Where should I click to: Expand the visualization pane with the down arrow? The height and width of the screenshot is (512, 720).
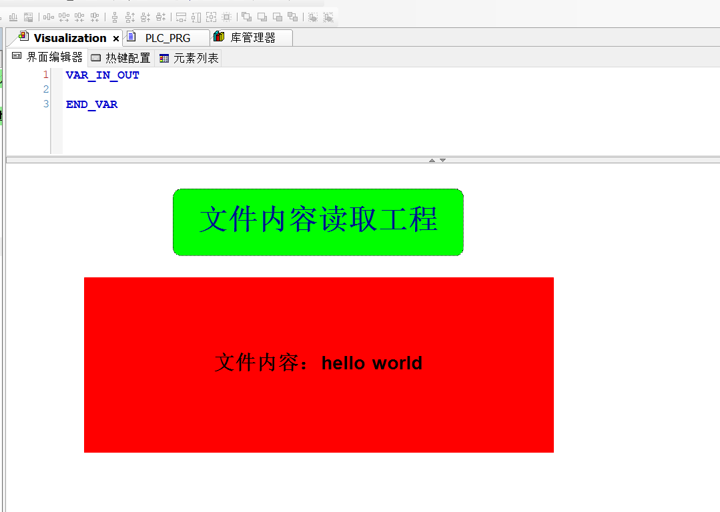coord(442,159)
